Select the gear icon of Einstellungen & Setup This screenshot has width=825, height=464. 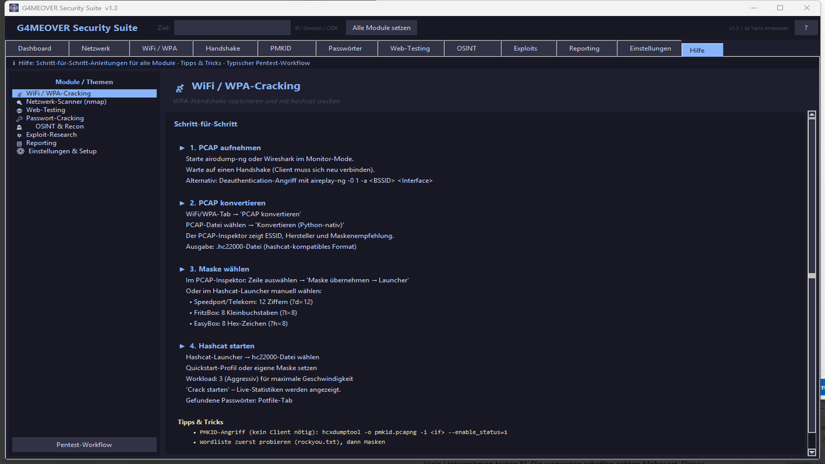pos(21,151)
